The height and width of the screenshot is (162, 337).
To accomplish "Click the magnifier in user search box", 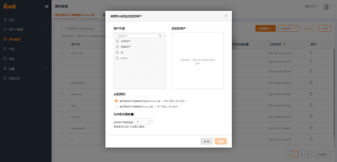I will (x=160, y=36).
